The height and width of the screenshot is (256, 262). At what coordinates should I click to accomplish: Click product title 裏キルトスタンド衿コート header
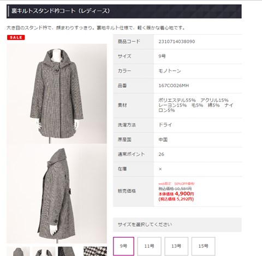coord(61,11)
